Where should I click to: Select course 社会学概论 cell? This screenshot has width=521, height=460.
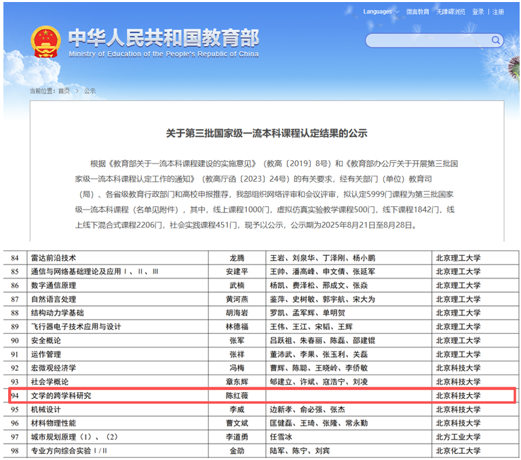pyautogui.click(x=50, y=382)
